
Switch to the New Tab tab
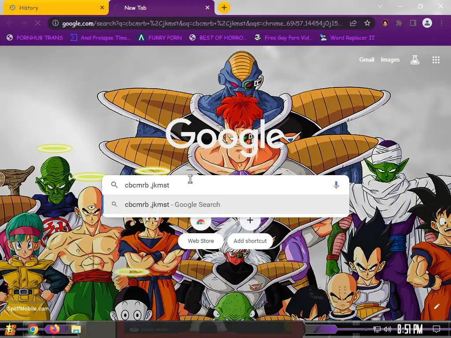[162, 8]
